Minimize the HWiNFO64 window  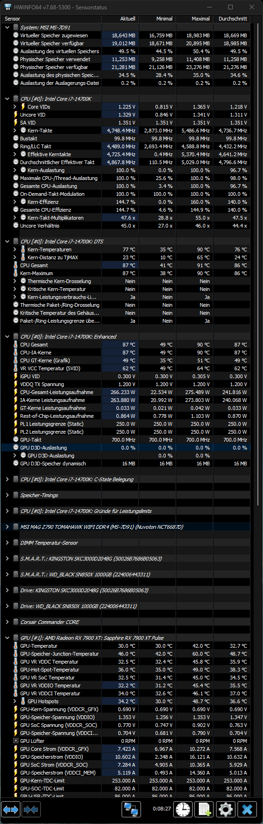(x=209, y=7)
